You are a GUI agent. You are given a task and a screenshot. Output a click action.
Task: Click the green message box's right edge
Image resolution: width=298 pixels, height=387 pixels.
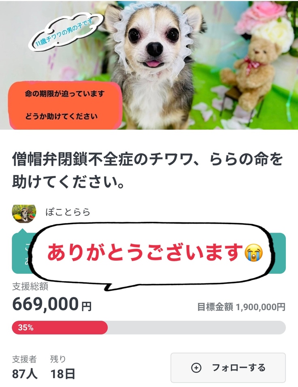coord(280,253)
